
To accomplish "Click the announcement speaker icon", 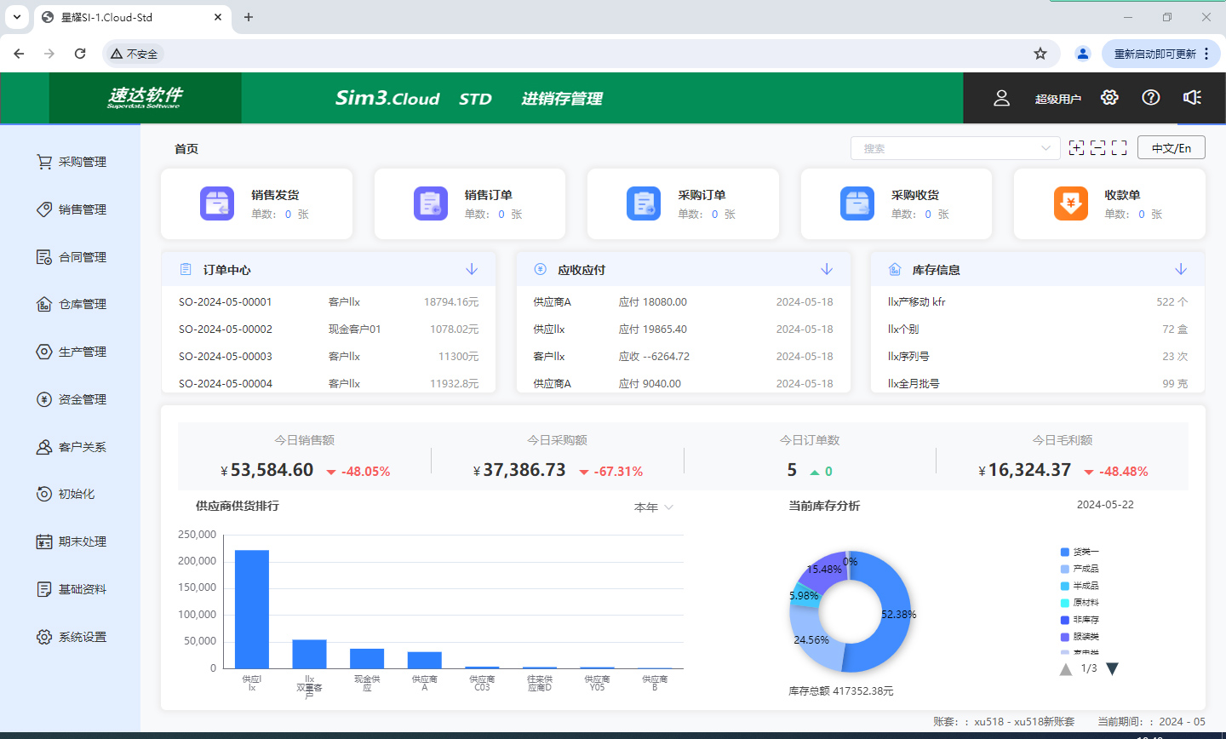I will (x=1192, y=98).
